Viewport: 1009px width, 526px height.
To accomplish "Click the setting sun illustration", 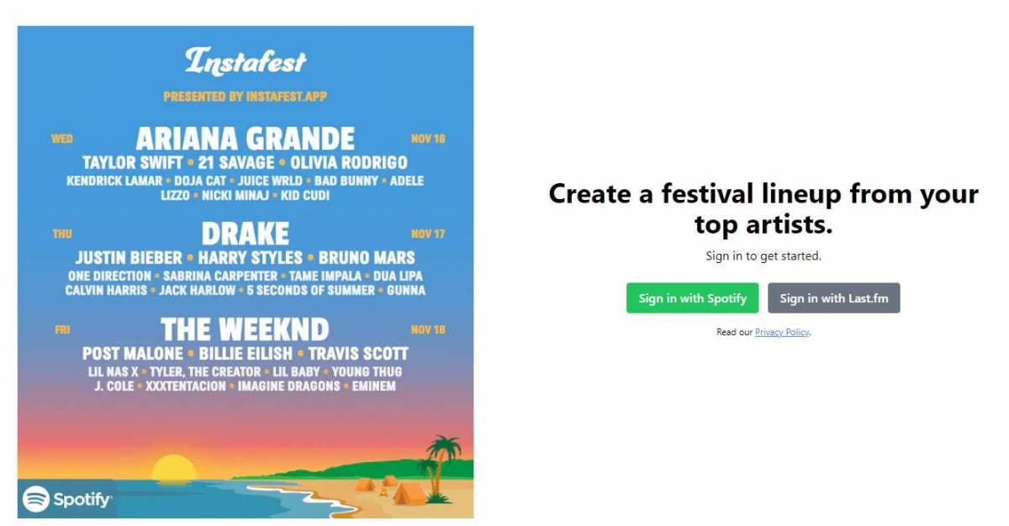I will (x=174, y=469).
